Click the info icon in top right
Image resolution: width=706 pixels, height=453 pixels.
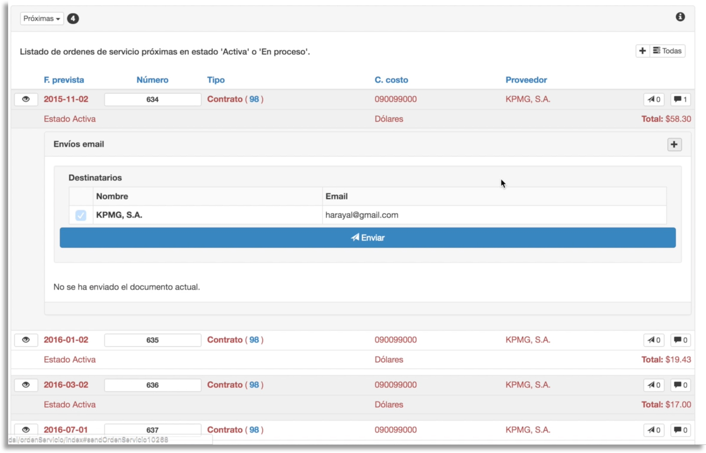tap(680, 17)
